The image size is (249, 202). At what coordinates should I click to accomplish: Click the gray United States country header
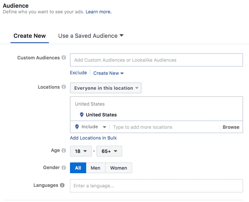90,104
